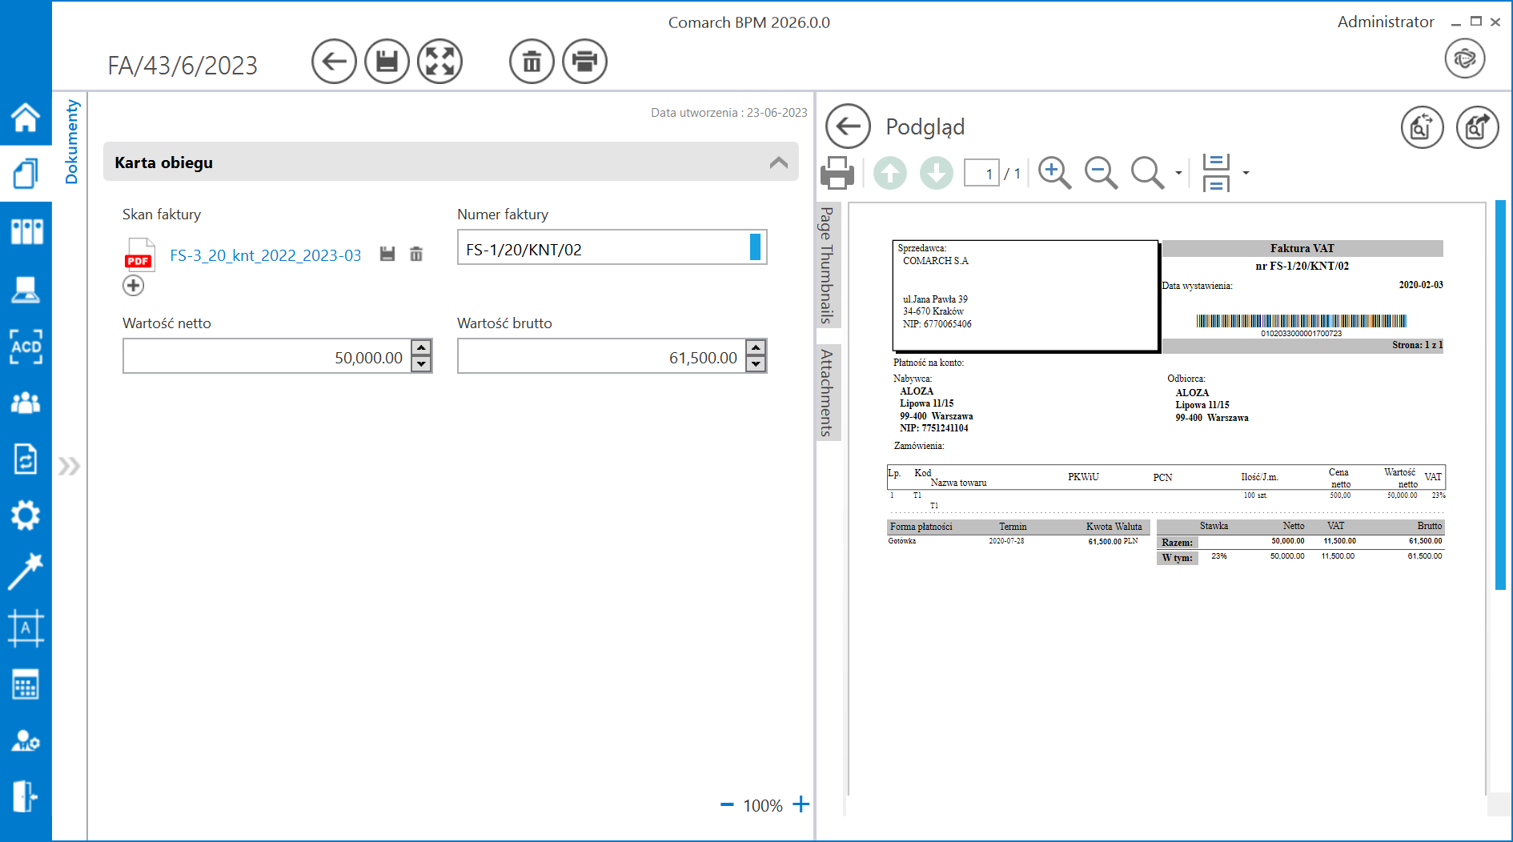The height and width of the screenshot is (842, 1513).
Task: Click the save document icon in top toolbar
Action: 387,62
